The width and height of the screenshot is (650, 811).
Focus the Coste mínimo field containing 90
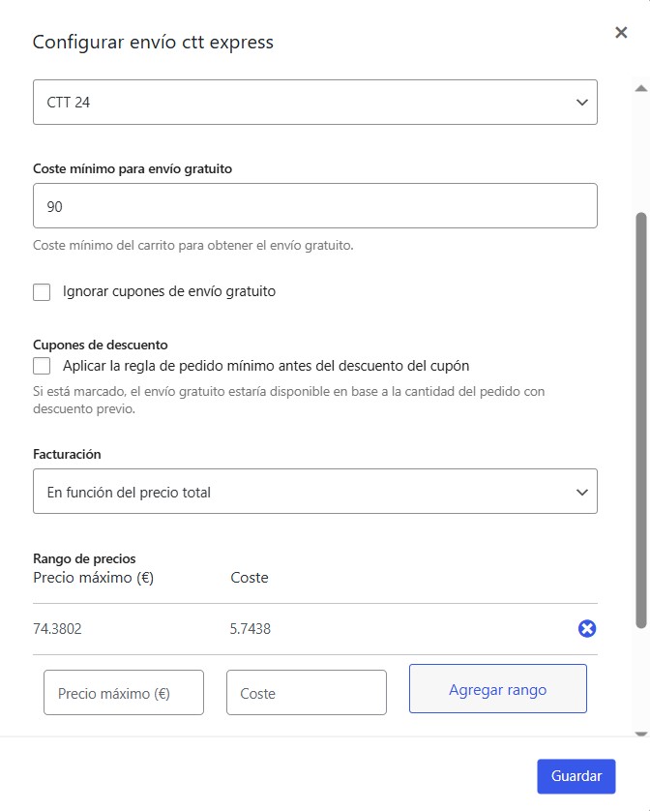[315, 205]
